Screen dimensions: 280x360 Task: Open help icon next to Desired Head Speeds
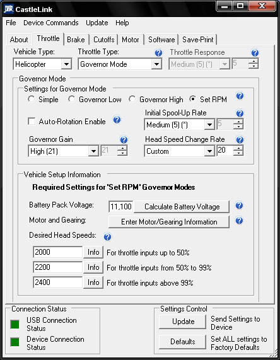point(107,236)
